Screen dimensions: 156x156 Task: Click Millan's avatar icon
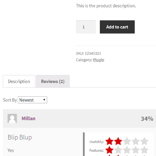pyautogui.click(x=12, y=119)
